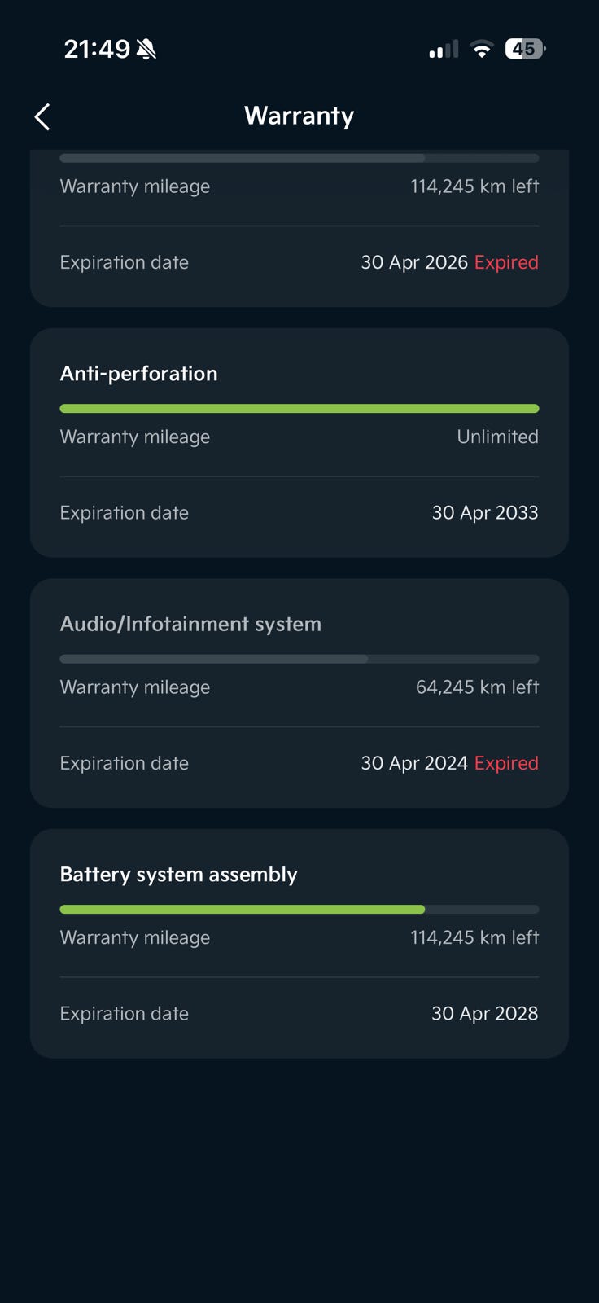
Task: Tap the 30 Apr 2033 expiration date
Action: pyautogui.click(x=485, y=513)
